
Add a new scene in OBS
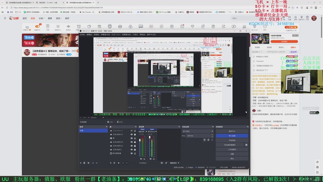coord(80,163)
